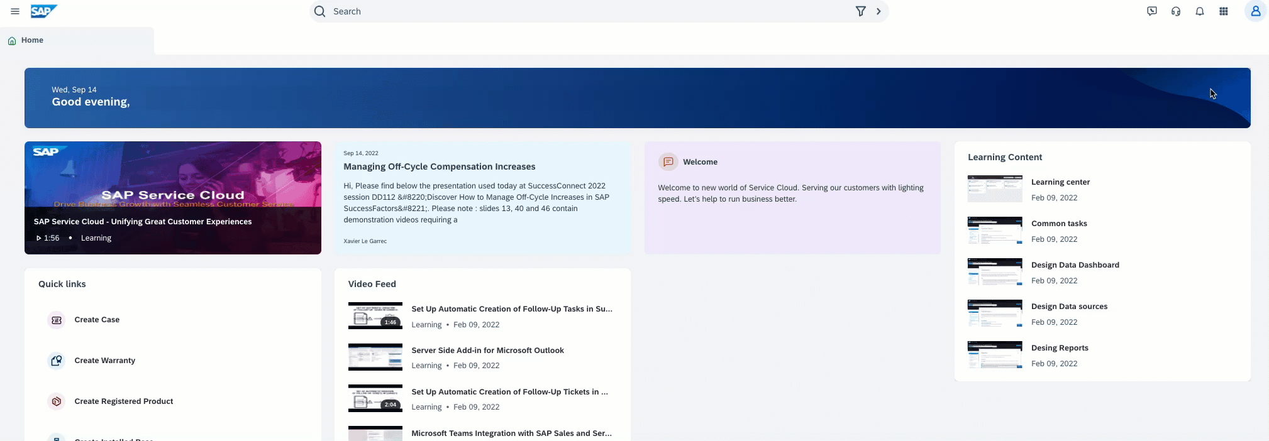Open Set Up Automatic Creation of Follow-Up Tasks
Image resolution: width=1269 pixels, height=441 pixels.
coord(512,309)
